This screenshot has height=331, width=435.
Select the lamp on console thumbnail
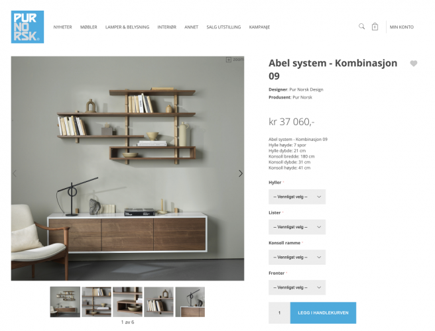pos(190,302)
